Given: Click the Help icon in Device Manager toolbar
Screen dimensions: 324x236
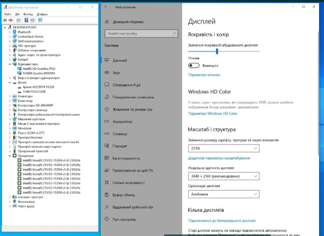Looking at the screenshot, I should point(26,20).
